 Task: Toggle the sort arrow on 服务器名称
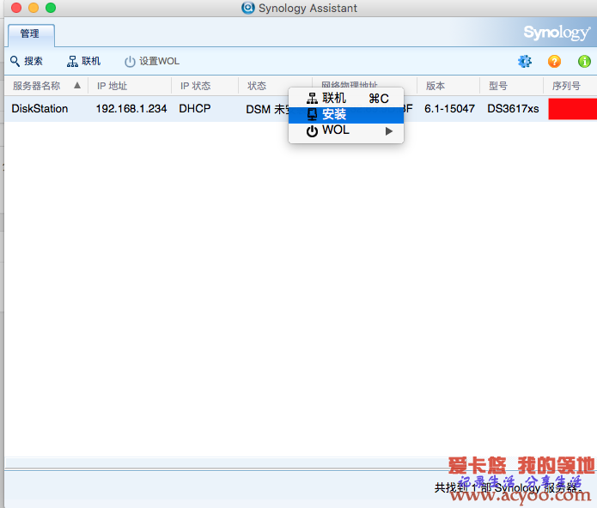77,85
